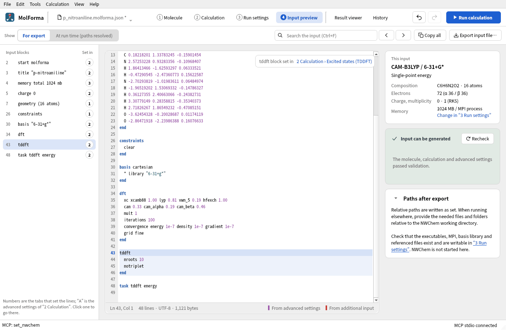506x330 pixels.
Task: Open the Tools menu
Action: [x=35, y=4]
